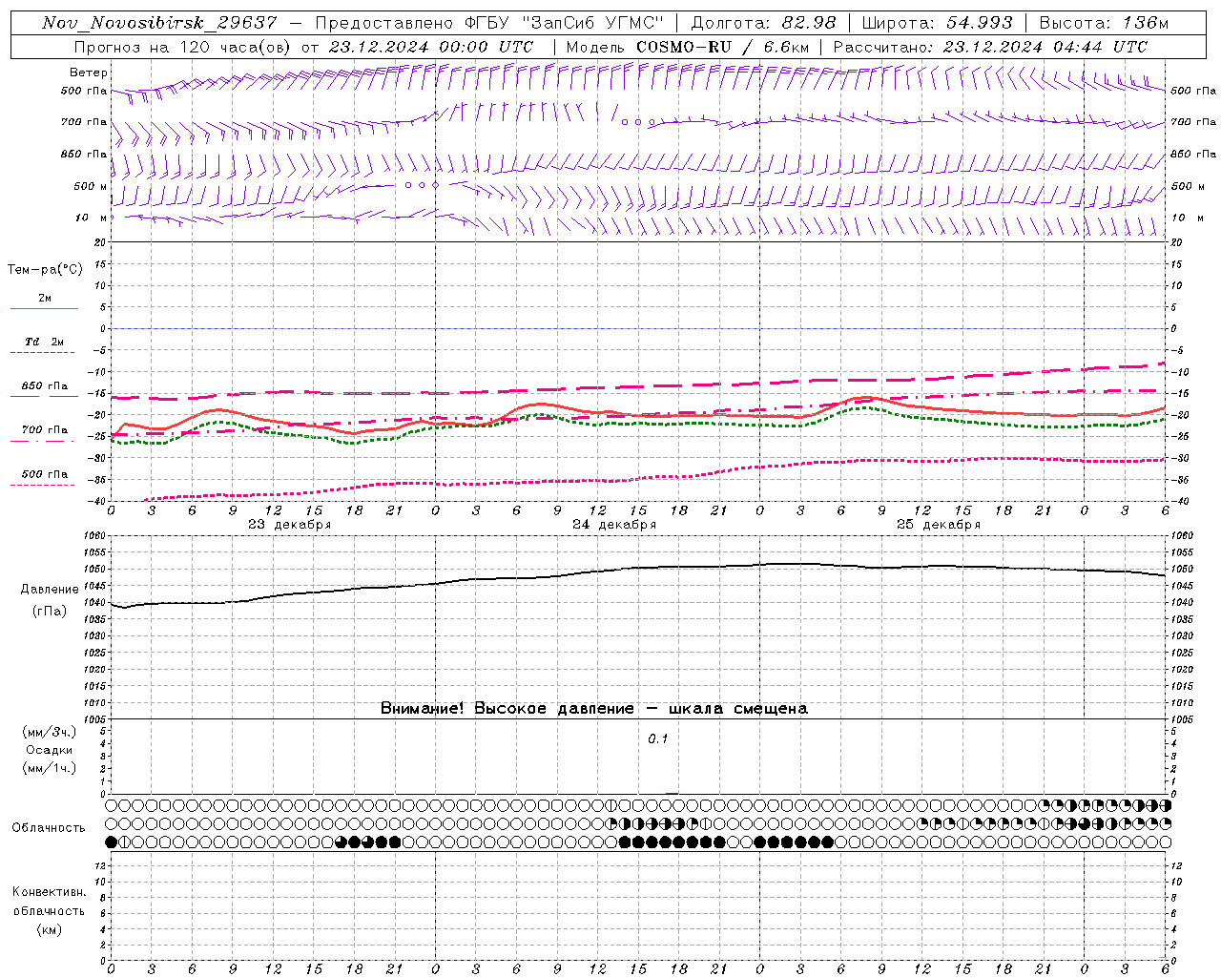Screen dimensions: 1221x977
Task: Click the elevation value Высота: 136м
Action: (x=1104, y=23)
